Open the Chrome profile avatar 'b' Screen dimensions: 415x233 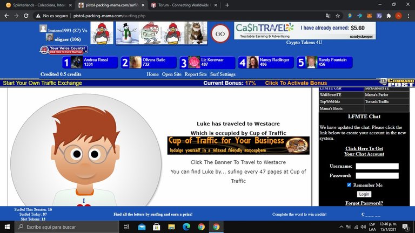click(x=398, y=16)
